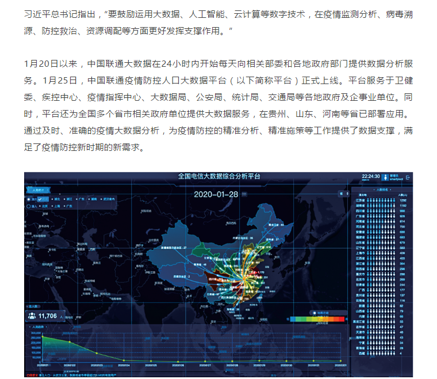Viewport: 437px width, 379px height.
Task: Click the 22:24:30 clock display
Action: click(371, 176)
